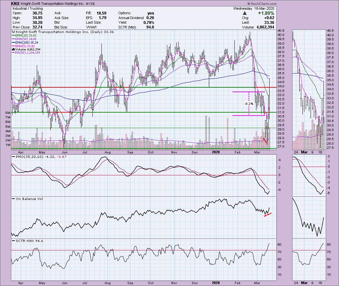Click the 'Volume:' label in the header

248,27
